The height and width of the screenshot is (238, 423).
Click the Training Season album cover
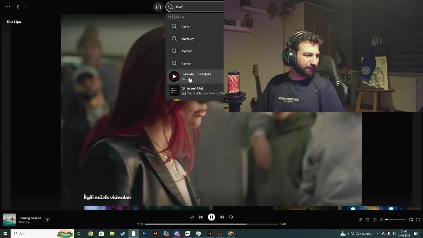coord(9,220)
